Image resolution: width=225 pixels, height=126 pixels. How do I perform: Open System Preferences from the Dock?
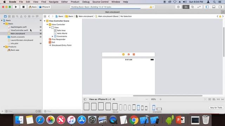click(x=92, y=120)
